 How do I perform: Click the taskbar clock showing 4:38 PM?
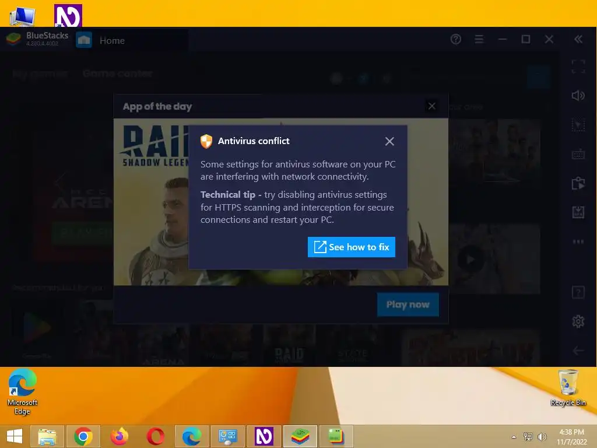(571, 436)
